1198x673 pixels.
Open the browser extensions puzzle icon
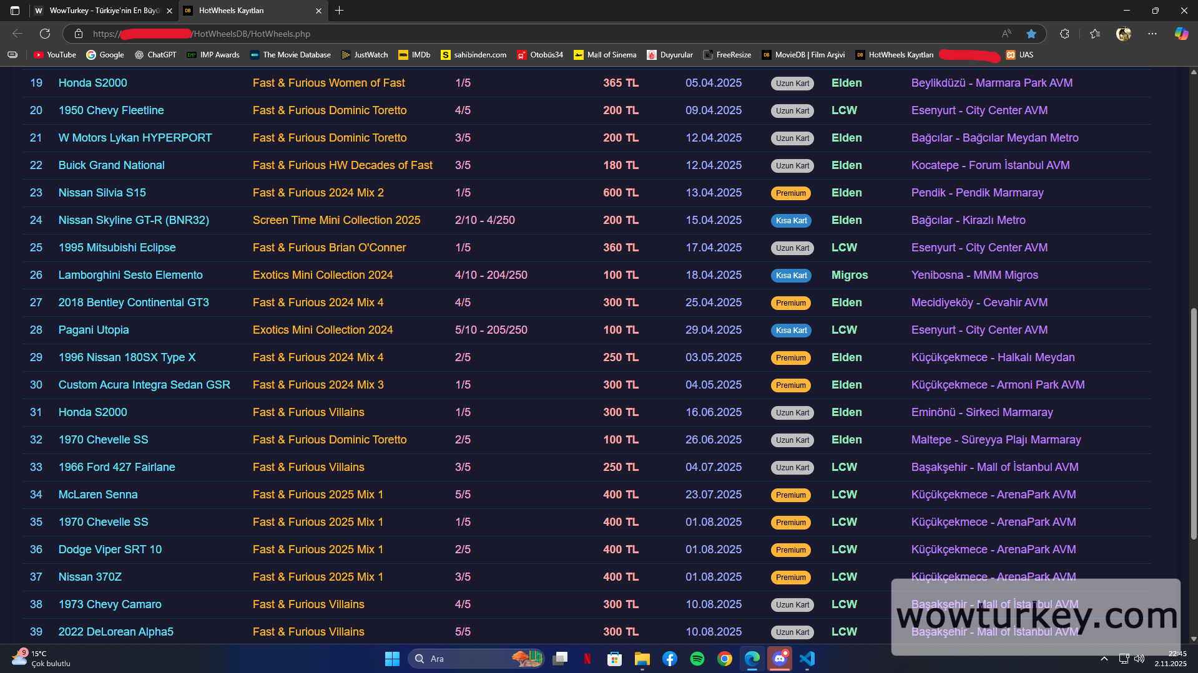point(1064,34)
